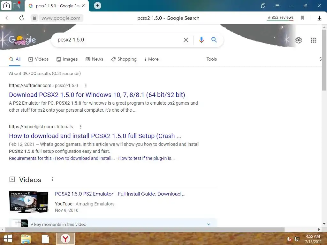Open the browser home tab icon
The image size is (327, 245).
click(x=6, y=6)
